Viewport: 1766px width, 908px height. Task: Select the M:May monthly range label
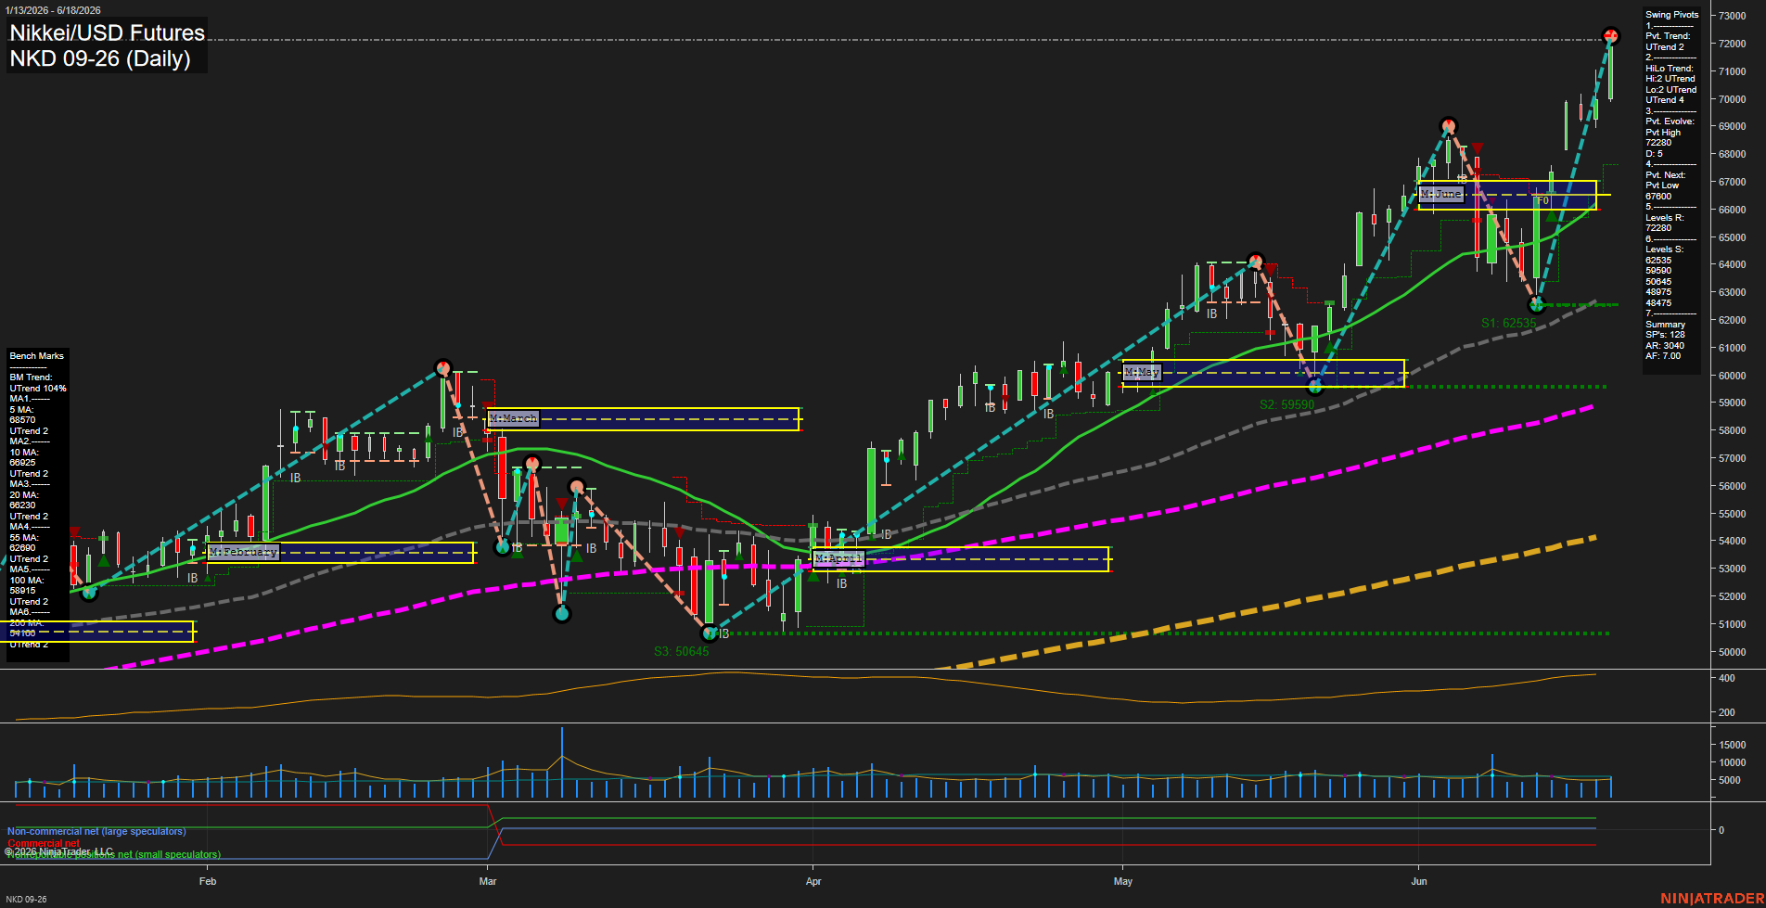point(1142,372)
